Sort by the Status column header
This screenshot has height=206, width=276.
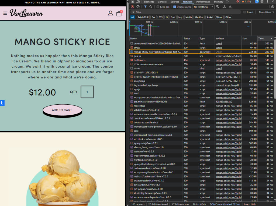[x=191, y=39]
